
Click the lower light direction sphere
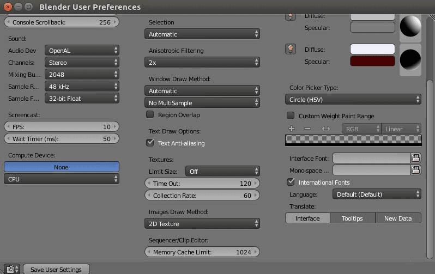[x=410, y=59]
